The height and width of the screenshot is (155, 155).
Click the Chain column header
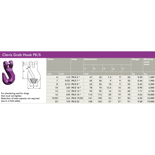click(50, 59)
